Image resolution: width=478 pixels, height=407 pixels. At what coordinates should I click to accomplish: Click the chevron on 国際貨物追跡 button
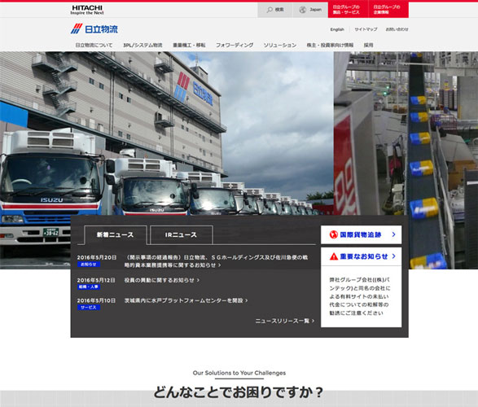[x=393, y=234]
